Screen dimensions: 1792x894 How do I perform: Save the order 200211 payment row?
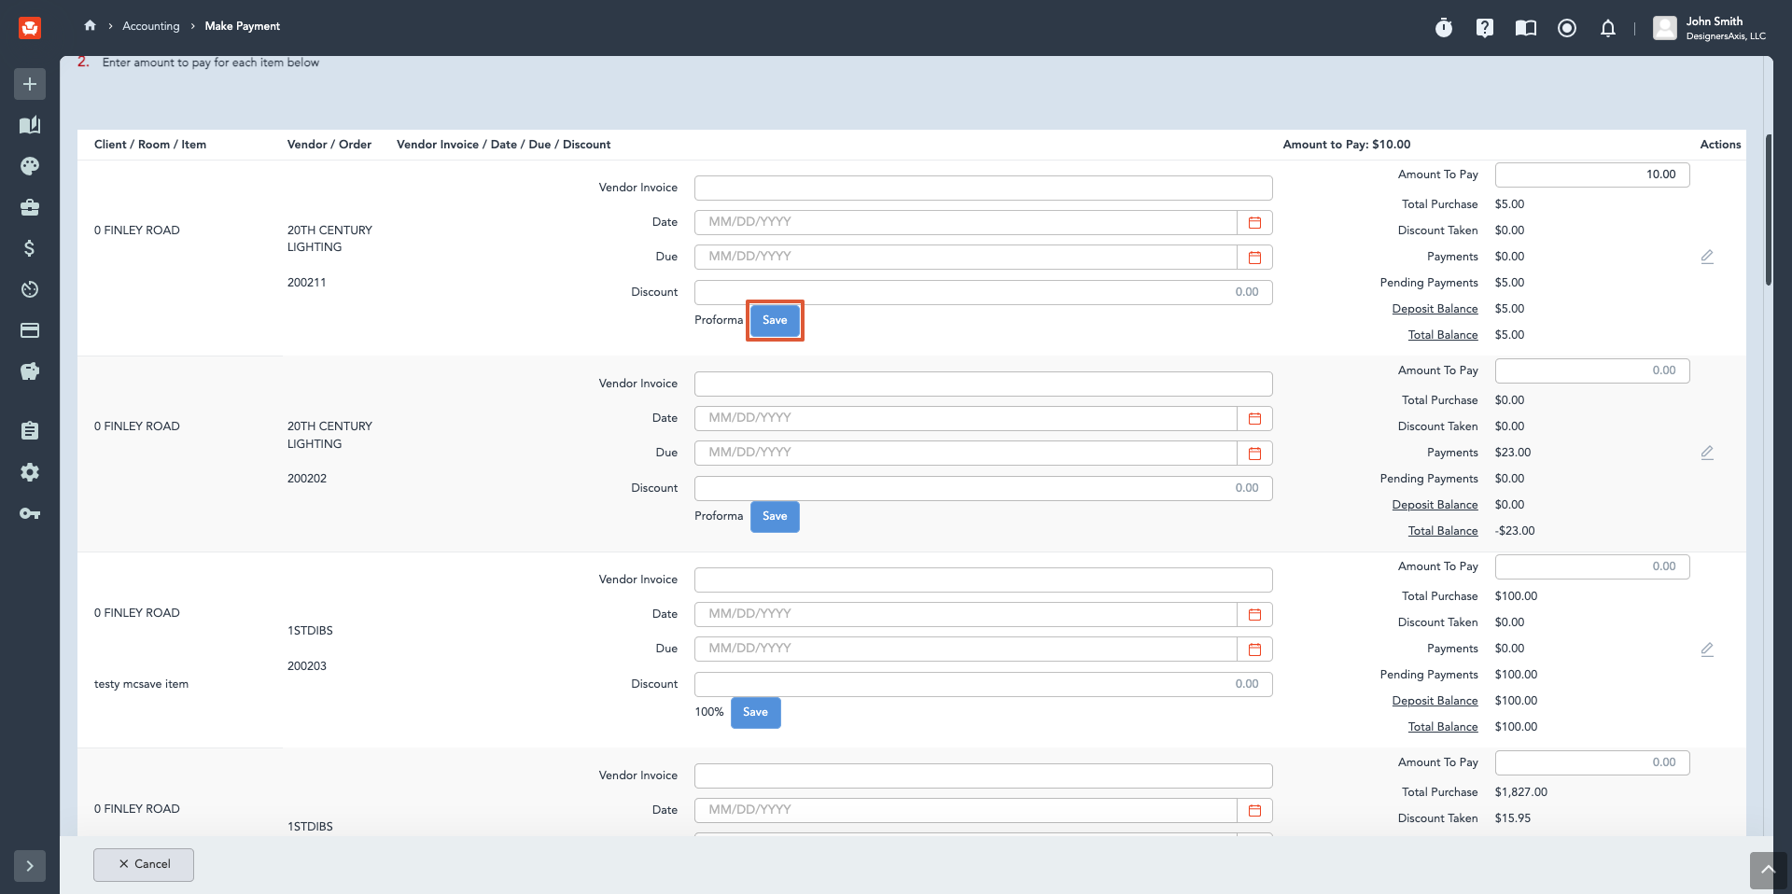click(x=775, y=320)
